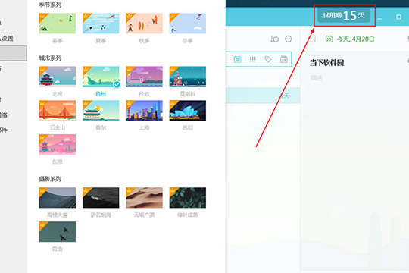Pick the 自由 flying birds theme
Image resolution: width=409 pixels, height=273 pixels.
tap(58, 232)
